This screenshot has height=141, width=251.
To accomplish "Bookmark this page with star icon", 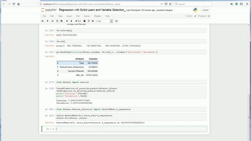I will tap(170, 4).
